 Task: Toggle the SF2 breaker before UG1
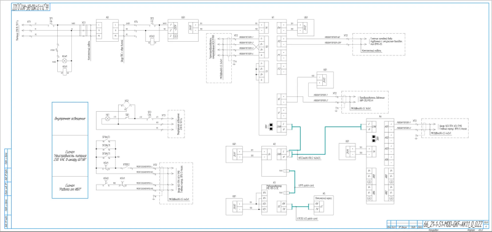(152, 24)
